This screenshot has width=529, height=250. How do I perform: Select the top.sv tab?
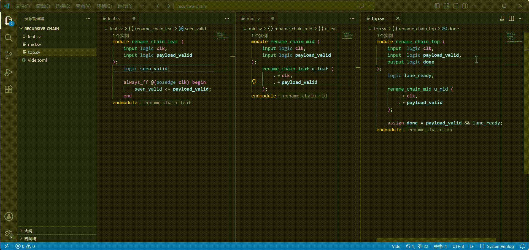point(378,18)
